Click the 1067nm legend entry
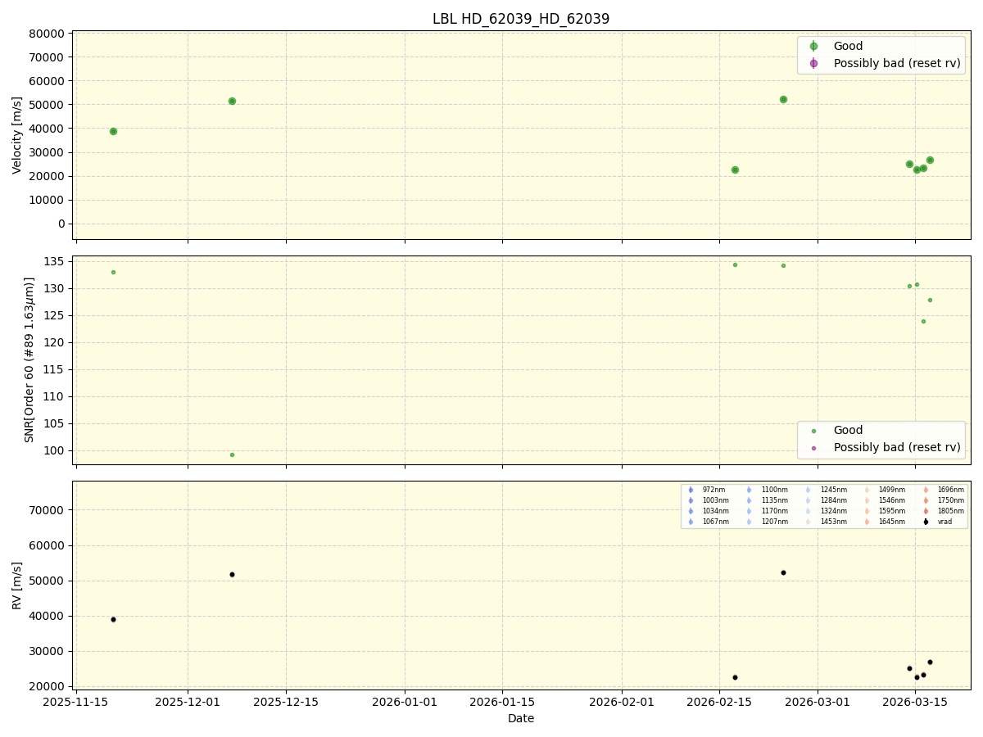The height and width of the screenshot is (737, 983). pyautogui.click(x=708, y=522)
